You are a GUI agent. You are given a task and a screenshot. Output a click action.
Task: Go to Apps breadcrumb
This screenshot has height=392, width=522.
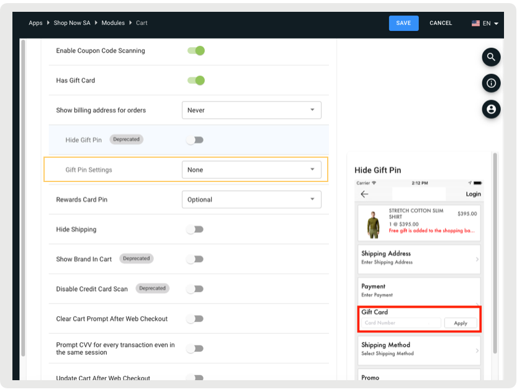tap(35, 23)
